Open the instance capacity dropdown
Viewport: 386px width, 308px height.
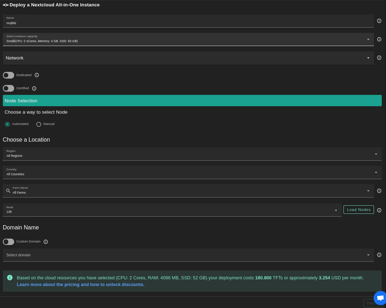[188, 39]
